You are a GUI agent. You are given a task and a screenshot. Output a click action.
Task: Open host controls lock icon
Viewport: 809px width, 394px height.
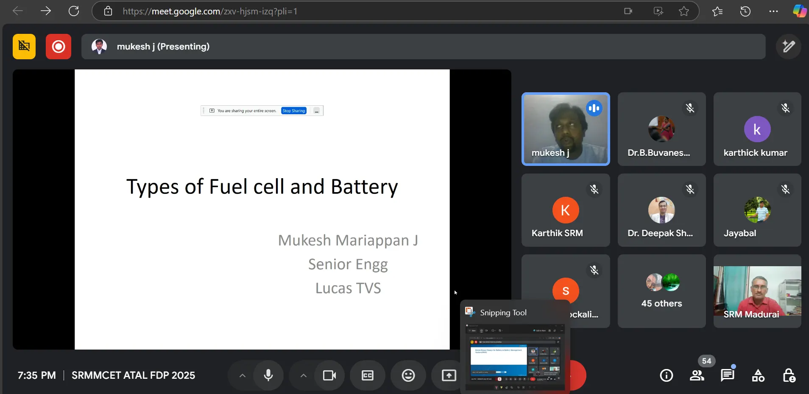click(x=789, y=375)
